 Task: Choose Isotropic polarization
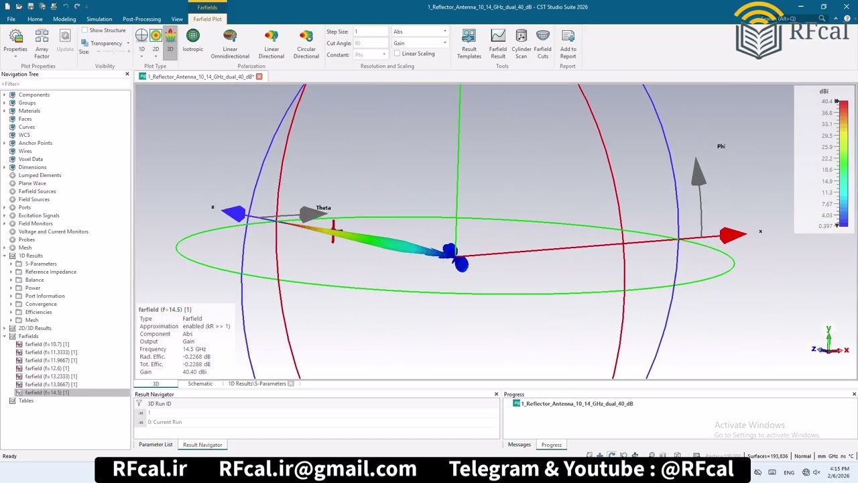[192, 40]
